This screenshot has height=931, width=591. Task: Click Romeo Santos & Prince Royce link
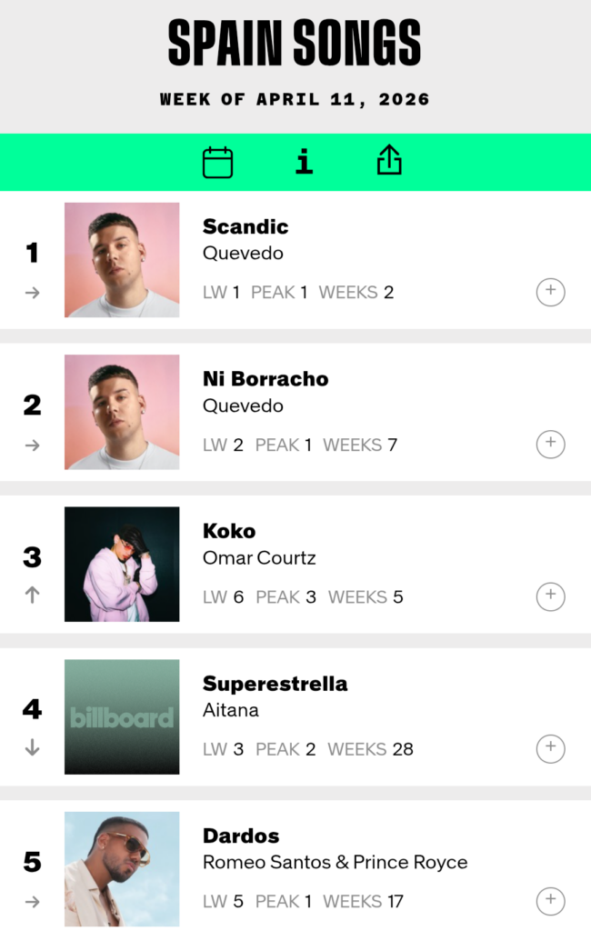click(335, 862)
